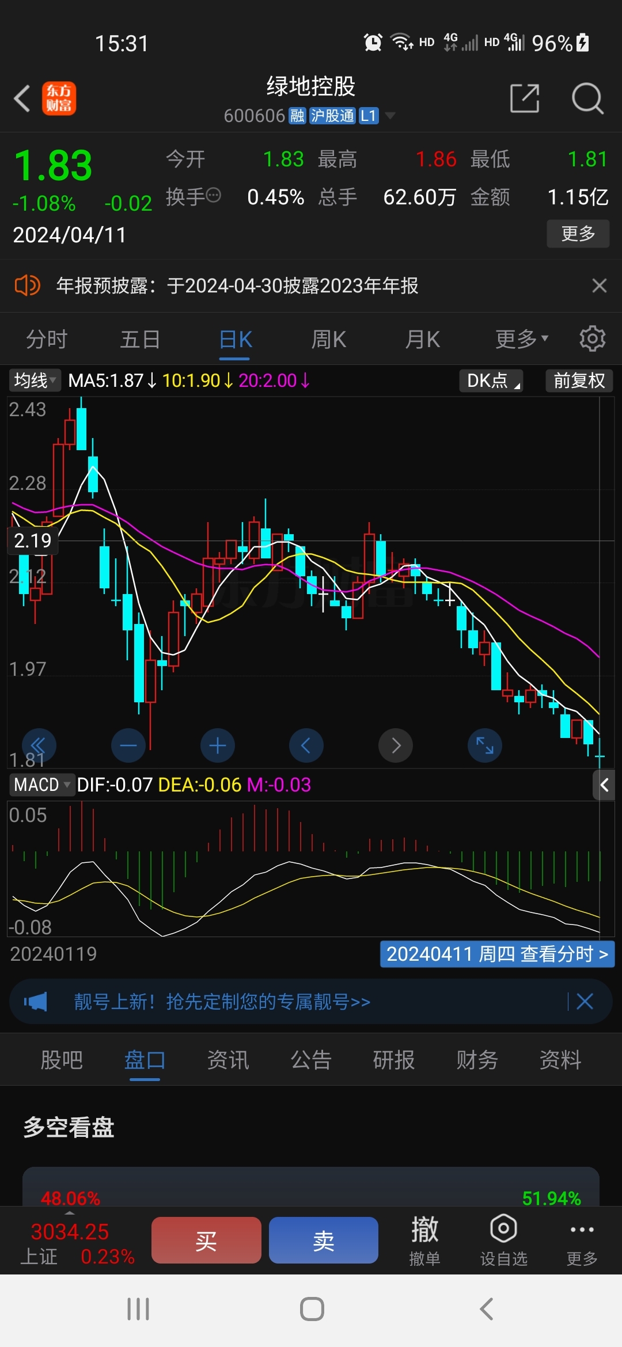Tap the share icon in header
Screen dimensions: 622x1347
525,98
